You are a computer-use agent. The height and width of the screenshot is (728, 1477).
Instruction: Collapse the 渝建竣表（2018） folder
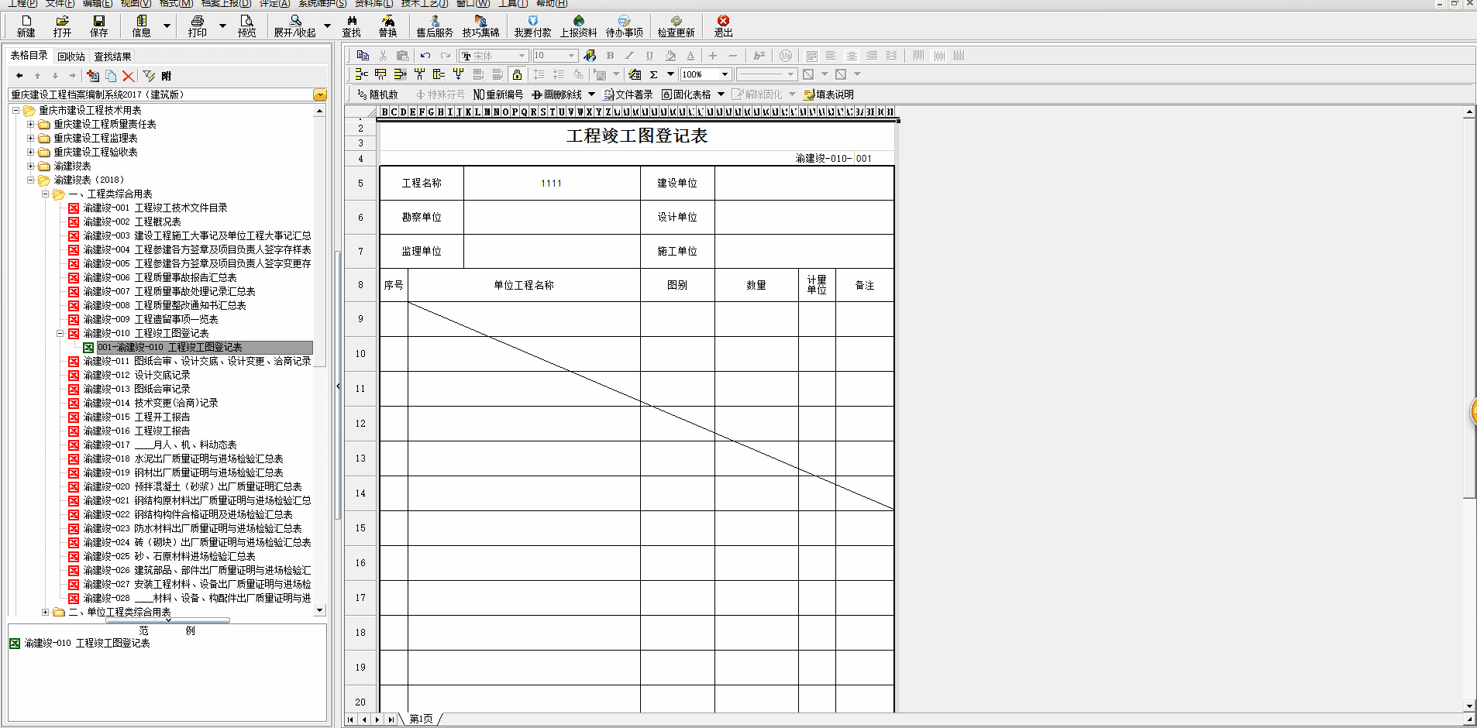click(30, 180)
